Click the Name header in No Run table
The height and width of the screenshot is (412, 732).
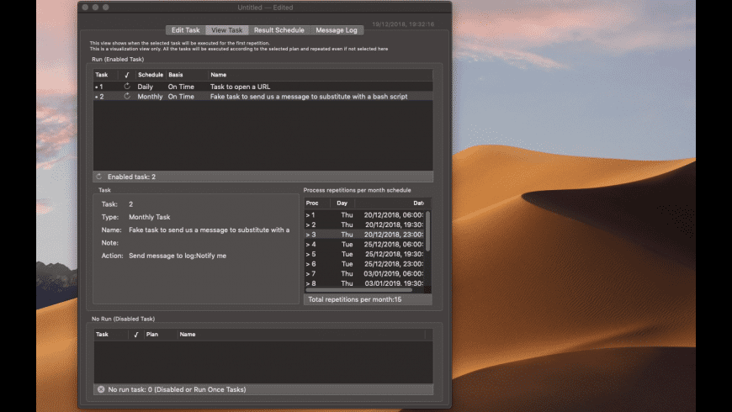tap(301, 334)
